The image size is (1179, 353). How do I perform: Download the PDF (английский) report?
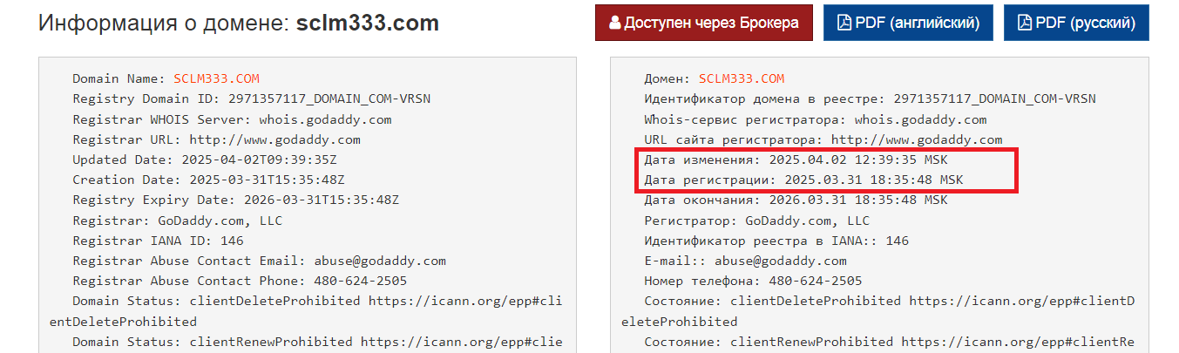(x=908, y=23)
